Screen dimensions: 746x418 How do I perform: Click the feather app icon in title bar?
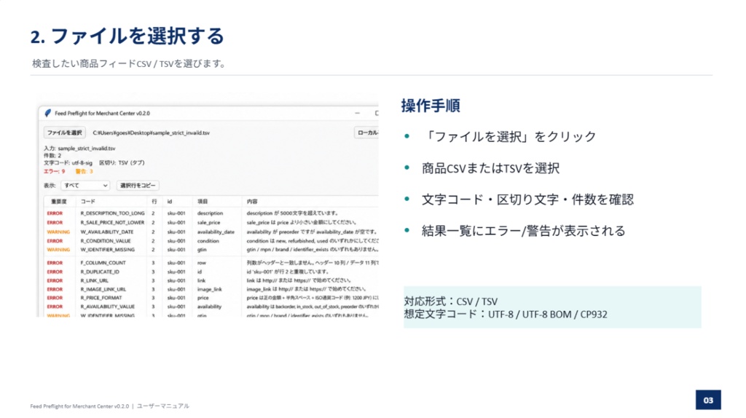[x=47, y=113]
